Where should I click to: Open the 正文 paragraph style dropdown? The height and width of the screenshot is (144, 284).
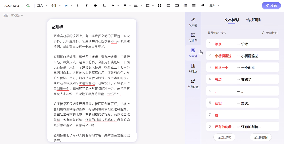tap(42, 6)
